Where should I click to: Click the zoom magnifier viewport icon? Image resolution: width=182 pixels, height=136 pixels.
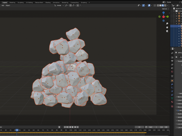click(167, 23)
